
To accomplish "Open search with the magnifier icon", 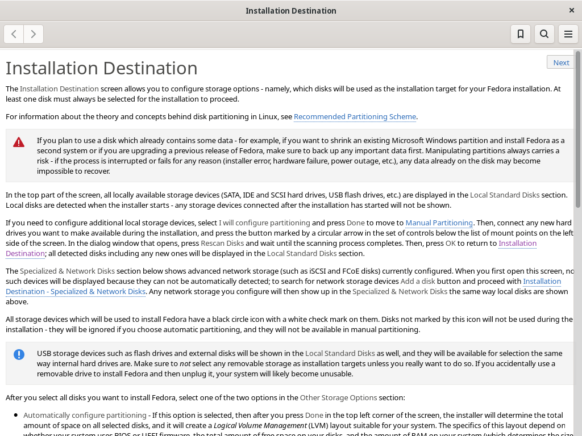I will pos(544,34).
